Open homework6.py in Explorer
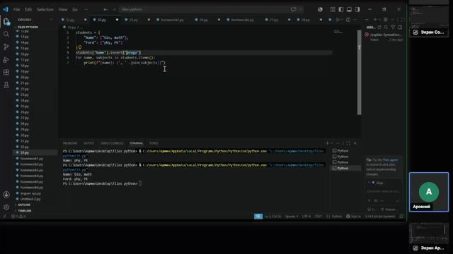Image resolution: width=453 pixels, height=254 pixels. click(x=31, y=188)
